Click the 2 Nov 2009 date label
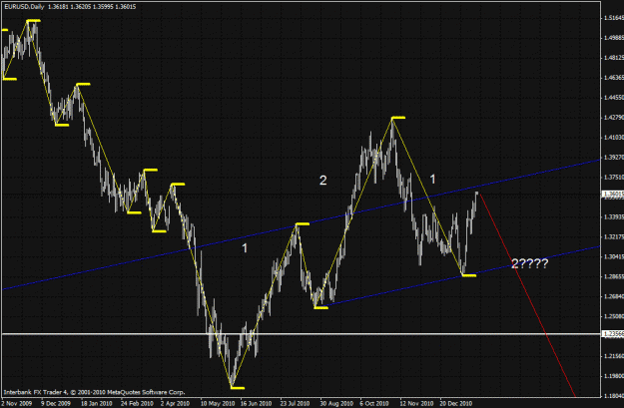The height and width of the screenshot is (408, 624). (17, 403)
